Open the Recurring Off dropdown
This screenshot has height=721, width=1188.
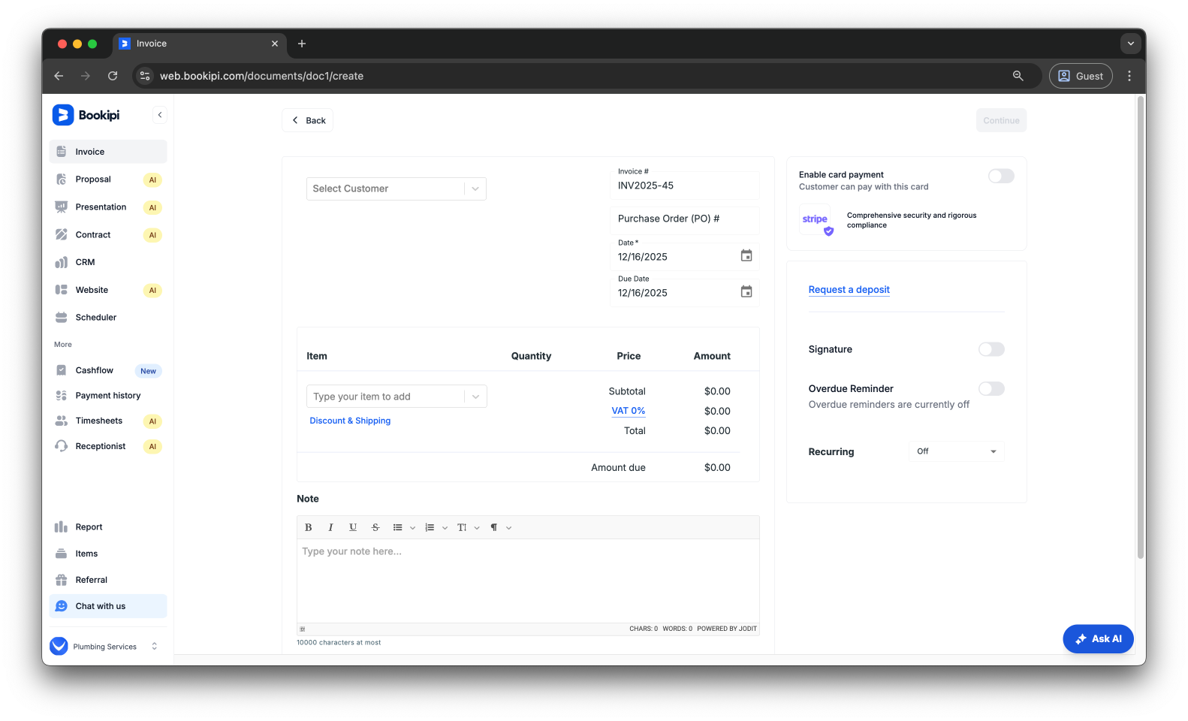tap(956, 451)
